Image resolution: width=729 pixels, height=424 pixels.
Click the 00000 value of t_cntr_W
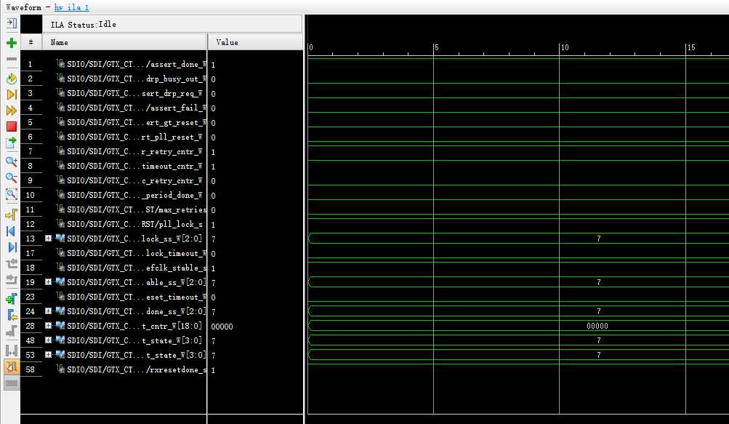222,327
